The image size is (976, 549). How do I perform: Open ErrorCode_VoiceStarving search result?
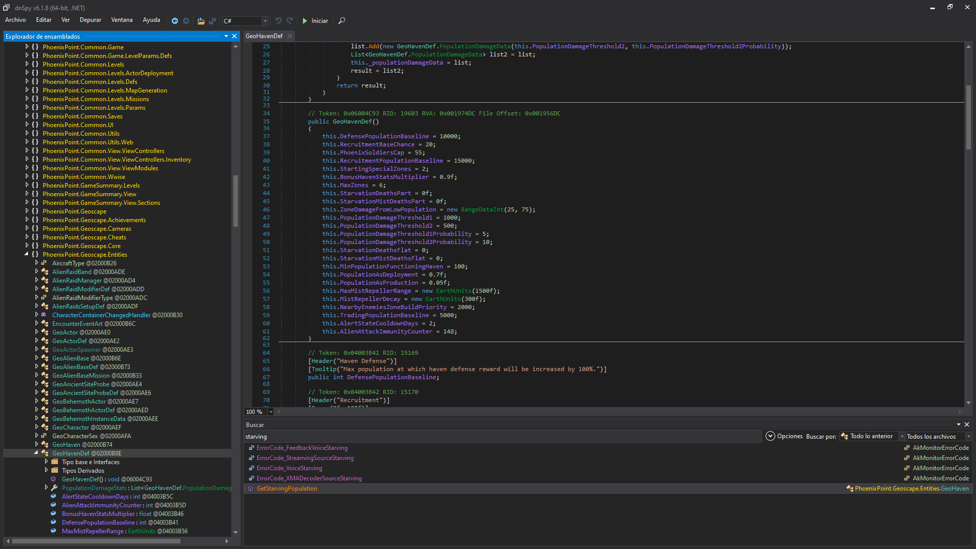(289, 468)
